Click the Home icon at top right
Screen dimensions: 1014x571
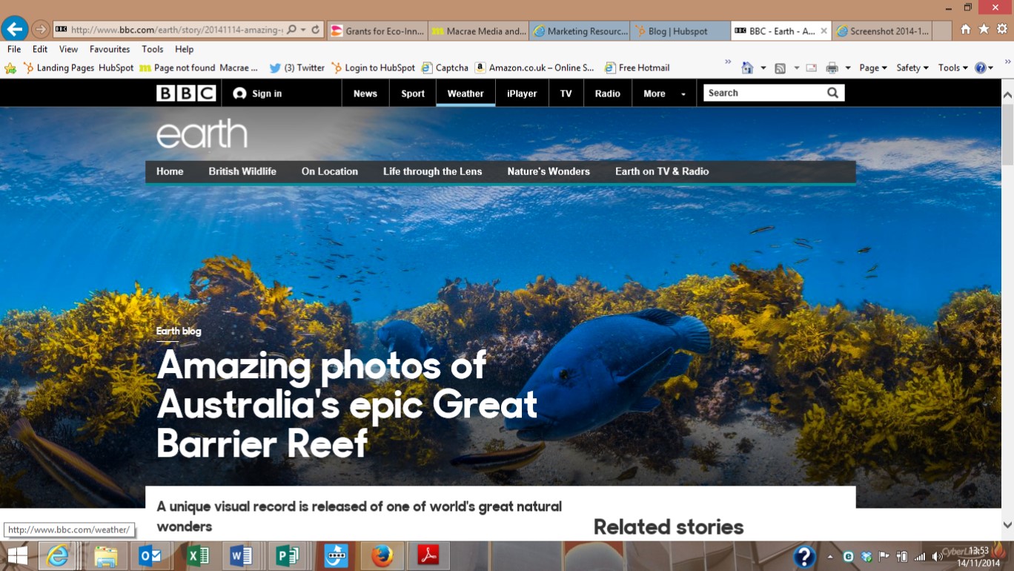tap(965, 30)
